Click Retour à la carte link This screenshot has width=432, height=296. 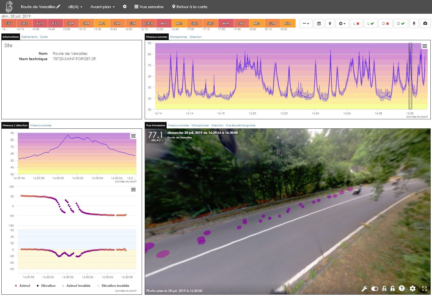(190, 7)
